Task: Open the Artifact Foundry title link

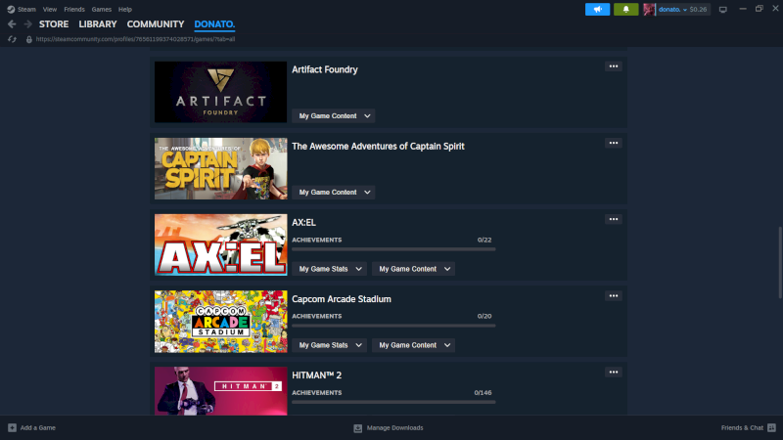Action: click(325, 69)
